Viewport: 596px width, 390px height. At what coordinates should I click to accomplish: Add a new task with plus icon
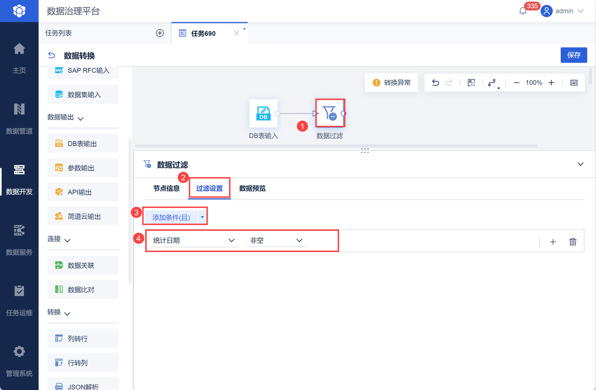(x=160, y=33)
